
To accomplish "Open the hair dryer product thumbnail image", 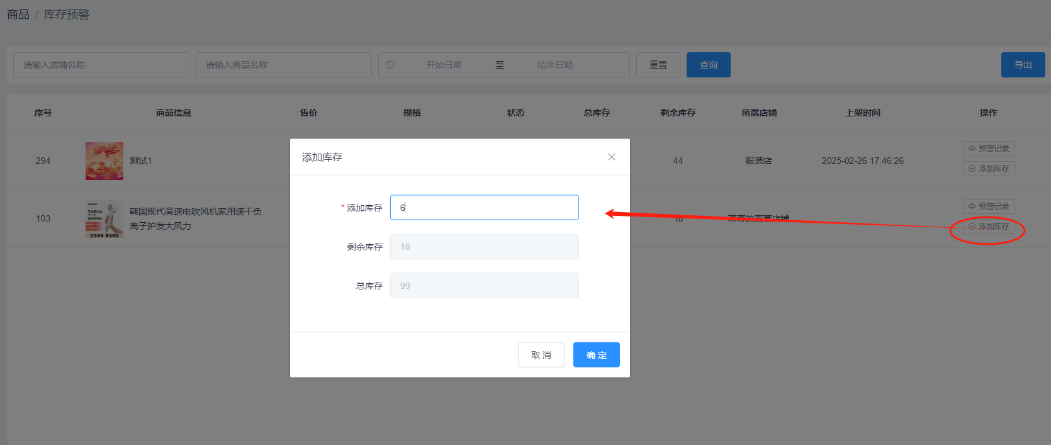I will click(104, 219).
